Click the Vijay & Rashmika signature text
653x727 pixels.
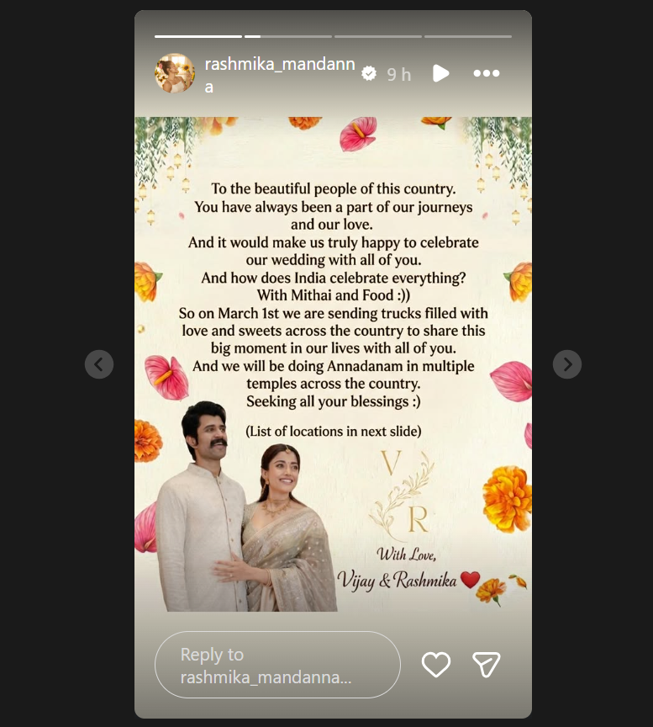[397, 581]
